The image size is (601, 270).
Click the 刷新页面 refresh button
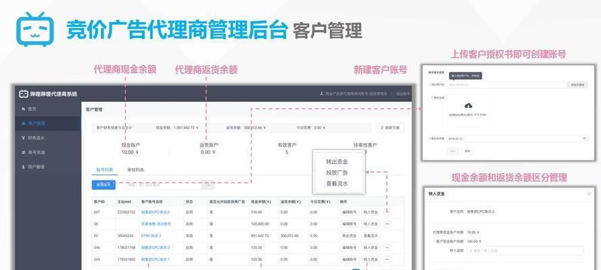point(390,128)
